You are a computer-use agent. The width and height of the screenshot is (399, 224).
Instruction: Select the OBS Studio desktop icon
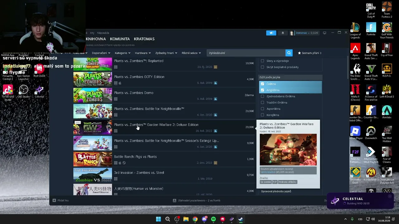point(23,91)
